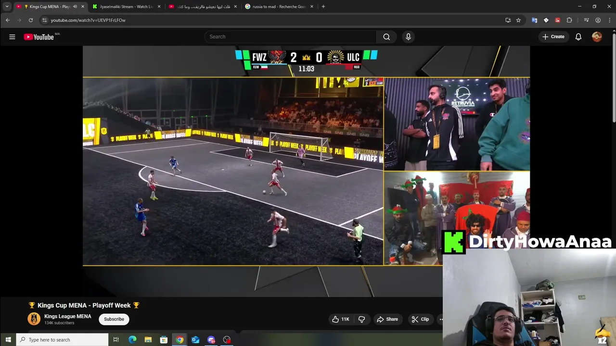
Task: Go to the YouTube home logo
Action: coord(38,37)
